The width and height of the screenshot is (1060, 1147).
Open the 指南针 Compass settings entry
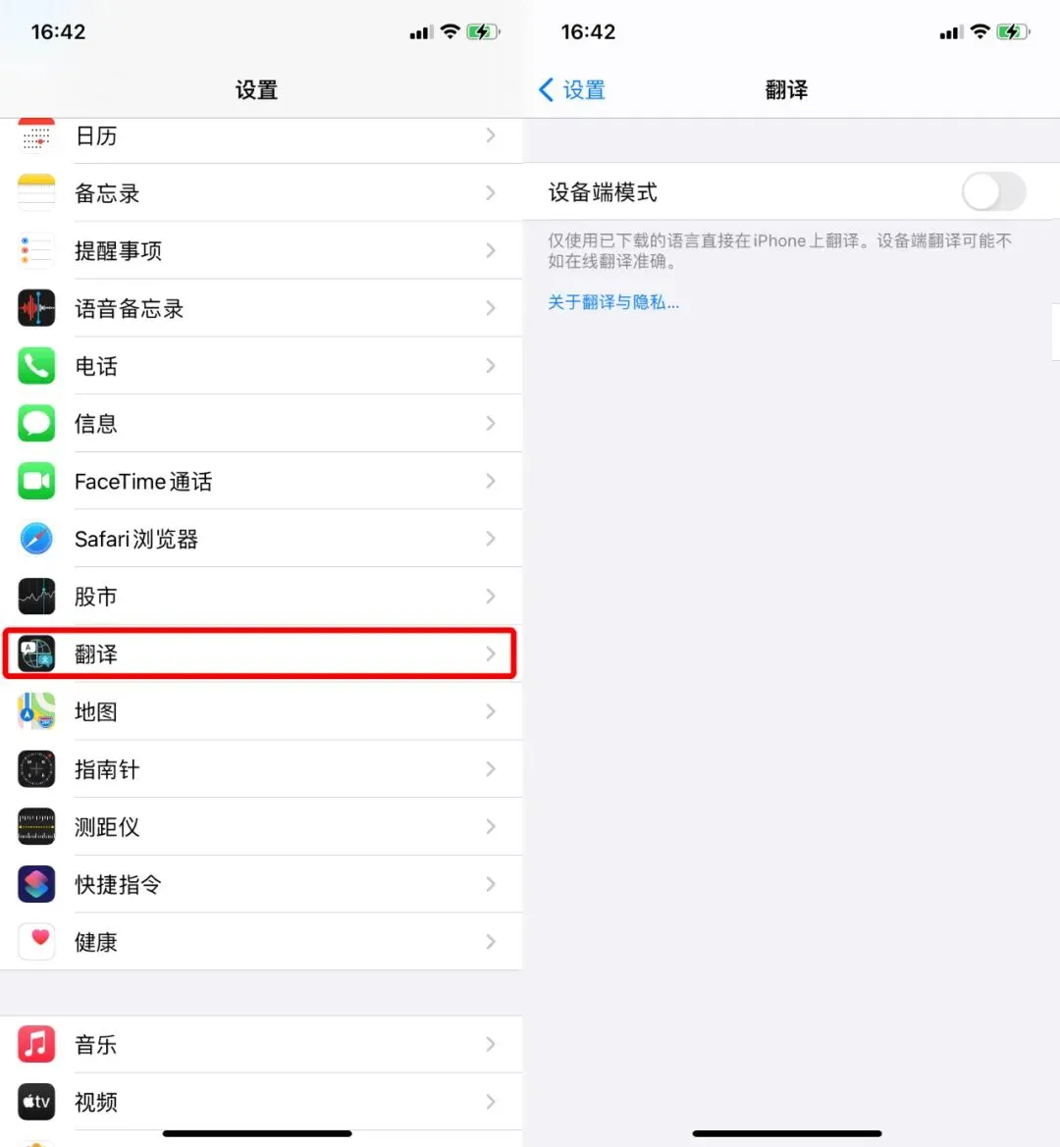click(x=261, y=769)
